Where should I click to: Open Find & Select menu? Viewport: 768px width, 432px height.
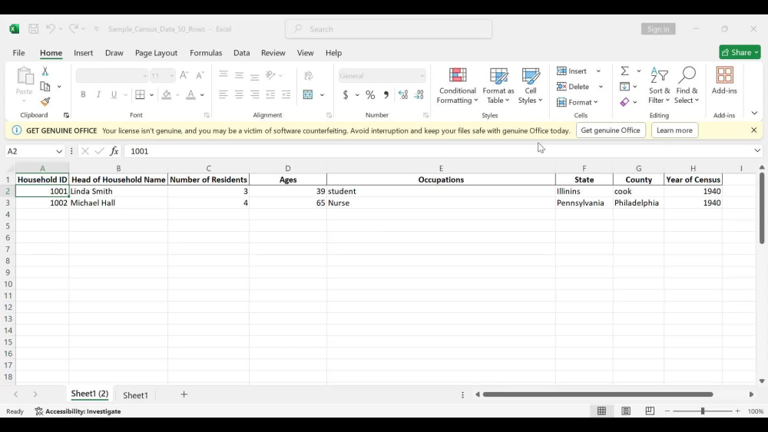click(687, 86)
